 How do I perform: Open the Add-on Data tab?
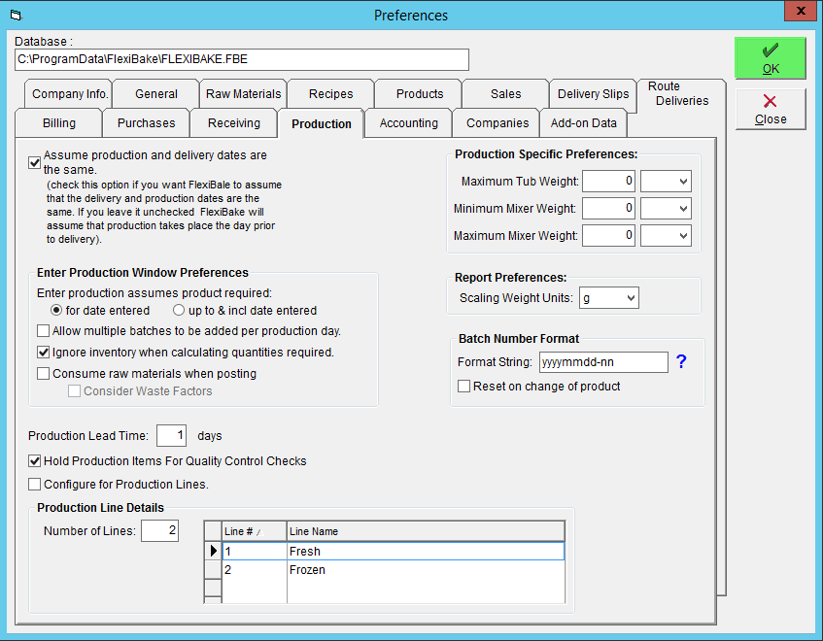coord(583,123)
